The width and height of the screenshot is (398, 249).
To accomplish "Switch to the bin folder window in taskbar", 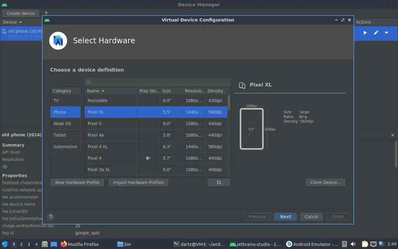I will [124, 244].
